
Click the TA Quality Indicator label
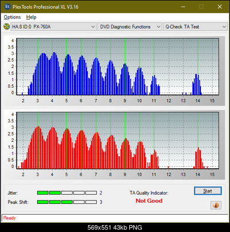click(149, 193)
